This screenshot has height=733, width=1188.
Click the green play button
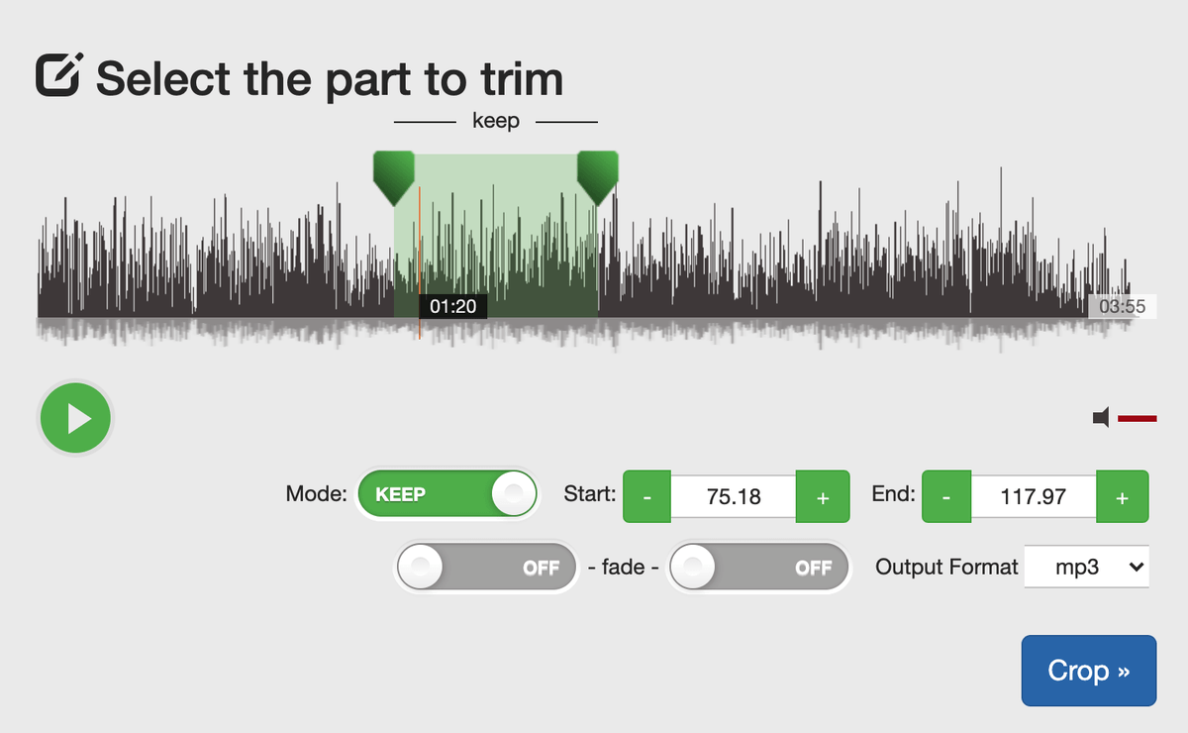click(x=76, y=419)
